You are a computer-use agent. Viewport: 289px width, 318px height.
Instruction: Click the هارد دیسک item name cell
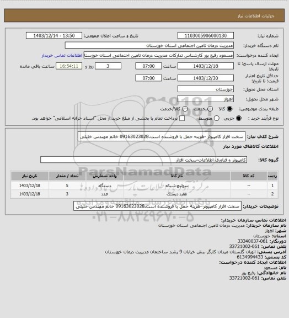click(176, 194)
